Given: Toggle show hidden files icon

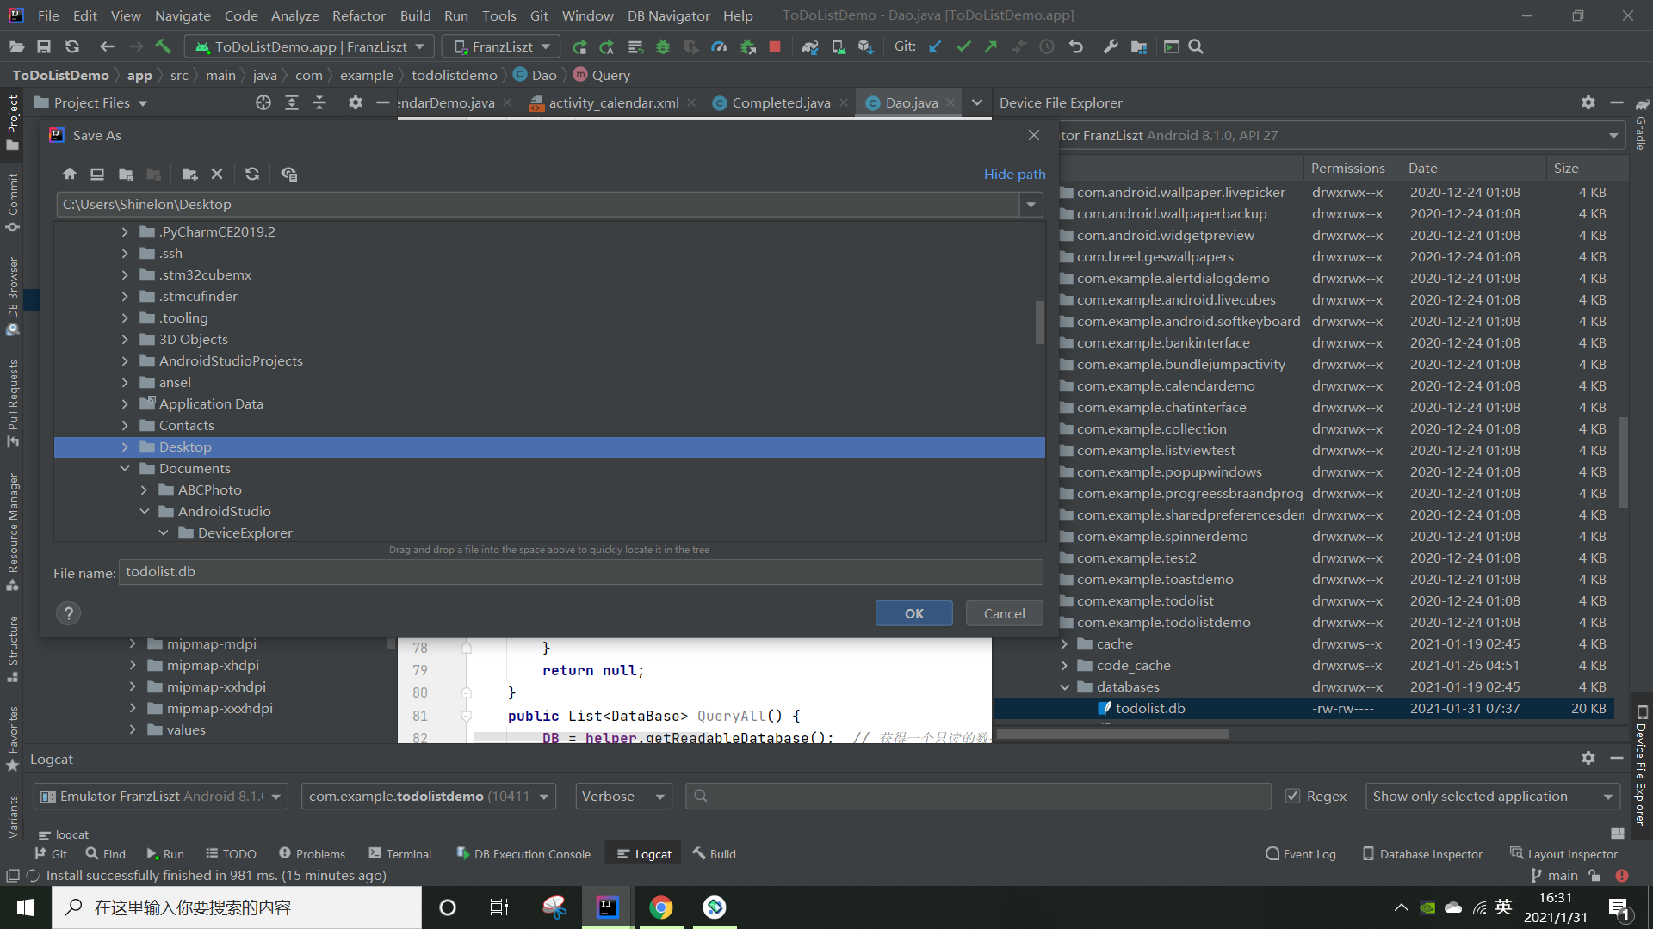Looking at the screenshot, I should click(289, 174).
